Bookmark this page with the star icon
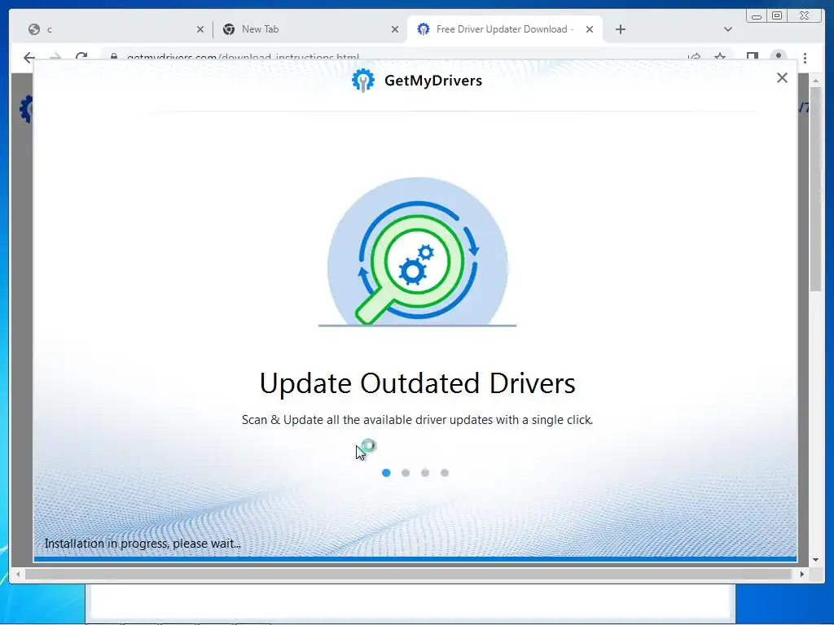 [x=720, y=56]
